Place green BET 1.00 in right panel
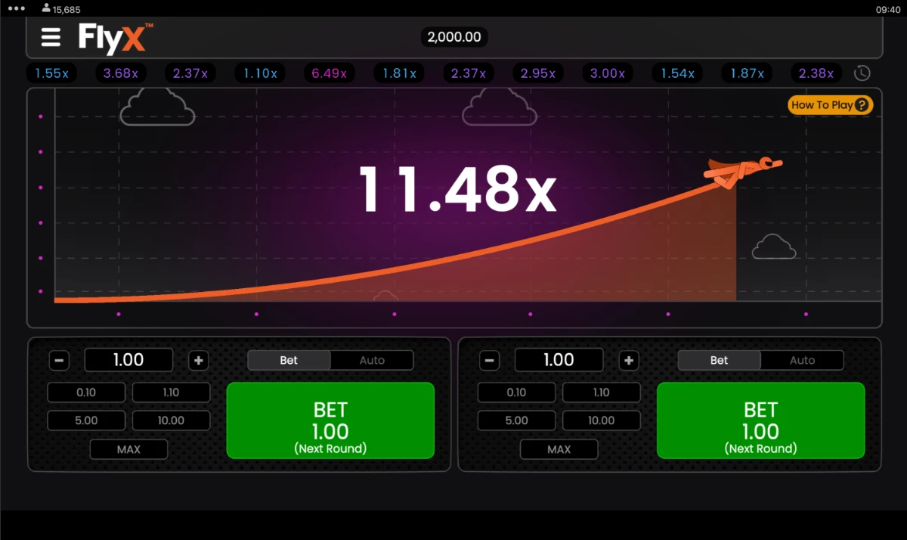Viewport: 907px width, 540px height. click(760, 421)
